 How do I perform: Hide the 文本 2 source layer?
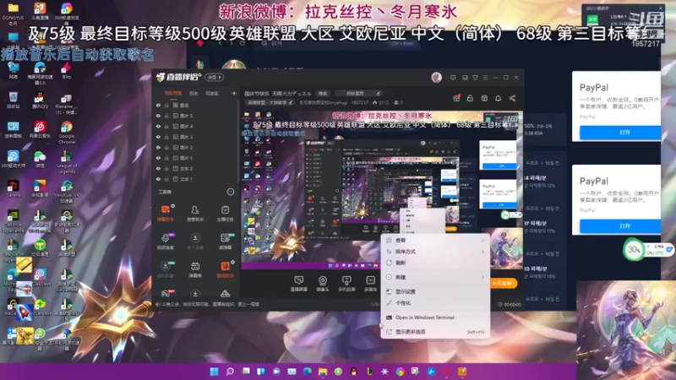click(x=158, y=168)
